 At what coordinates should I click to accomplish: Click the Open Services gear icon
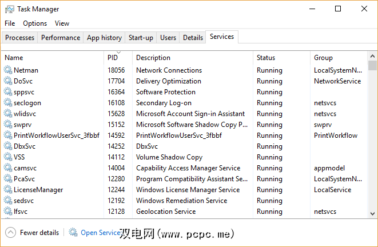[73, 233]
